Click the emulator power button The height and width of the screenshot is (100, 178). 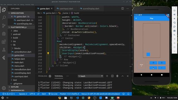click(174, 11)
